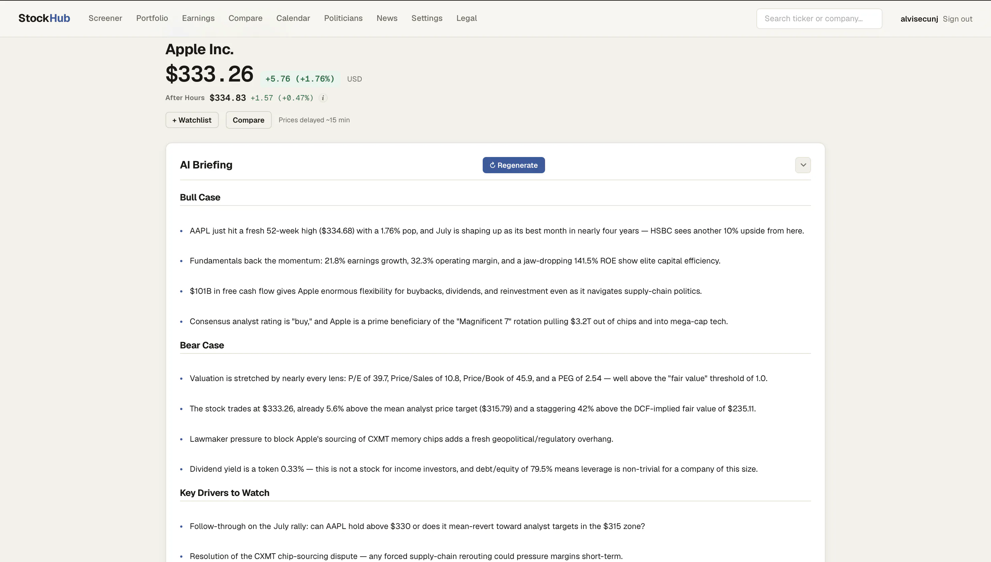Add Apple to the Watchlist
Viewport: 991px width, 562px height.
click(192, 120)
